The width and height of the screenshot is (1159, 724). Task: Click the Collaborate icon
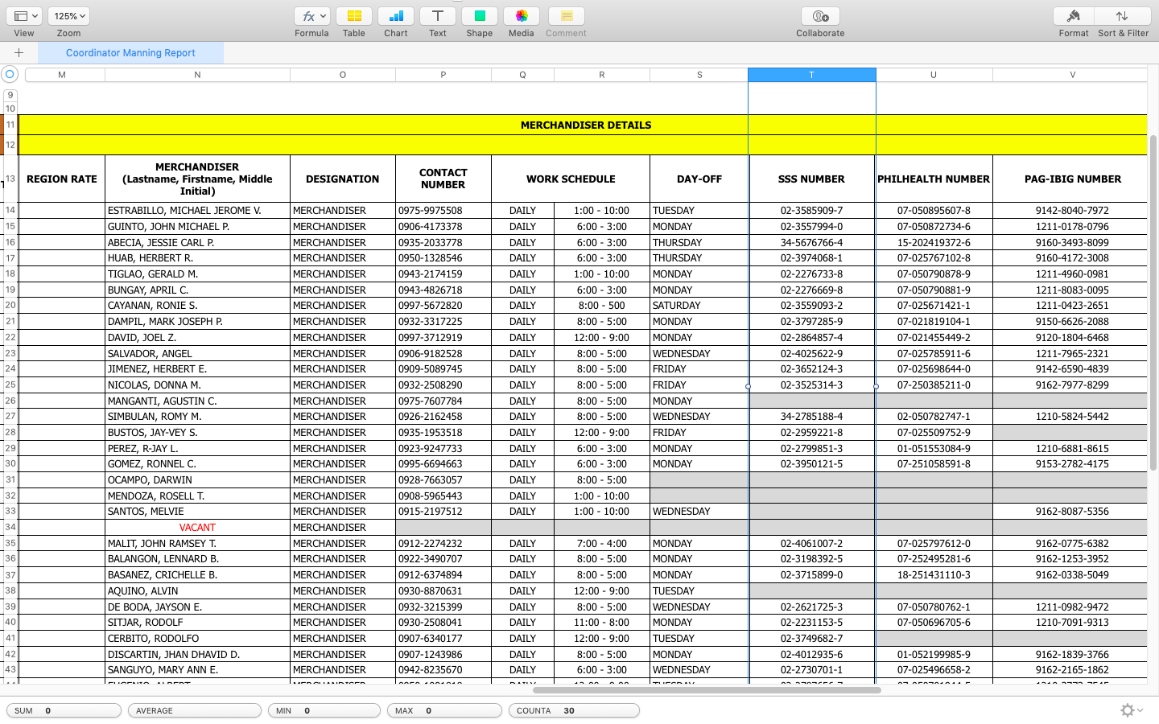(820, 16)
